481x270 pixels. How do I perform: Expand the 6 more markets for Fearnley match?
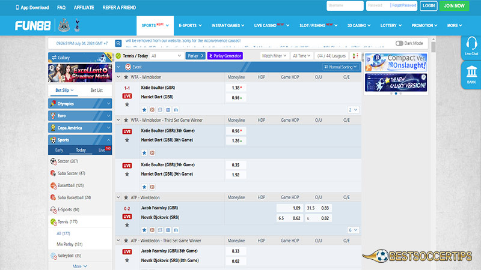pos(353,230)
